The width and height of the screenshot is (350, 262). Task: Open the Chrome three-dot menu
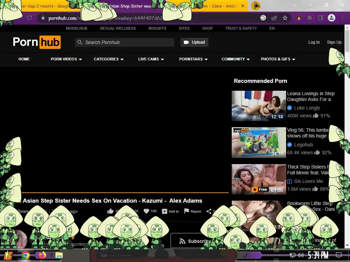click(x=342, y=18)
